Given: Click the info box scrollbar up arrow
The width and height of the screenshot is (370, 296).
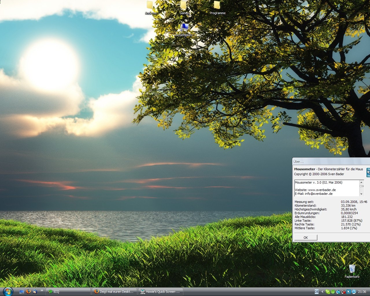Looking at the screenshot, I should [x=361, y=182].
